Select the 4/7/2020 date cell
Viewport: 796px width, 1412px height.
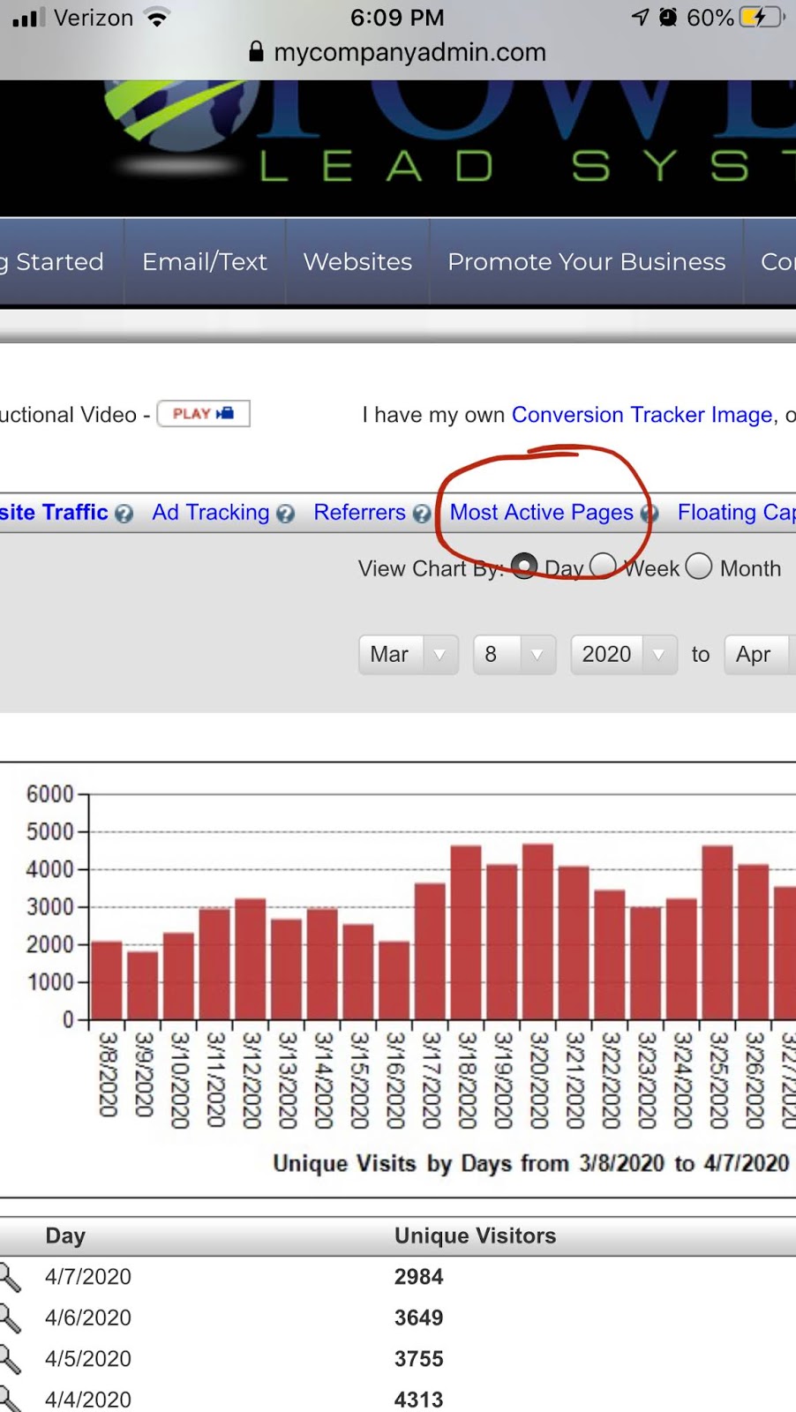click(88, 1277)
